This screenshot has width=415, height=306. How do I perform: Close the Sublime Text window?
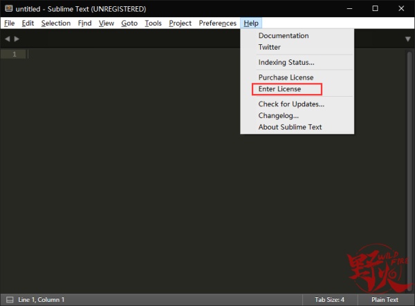401,9
